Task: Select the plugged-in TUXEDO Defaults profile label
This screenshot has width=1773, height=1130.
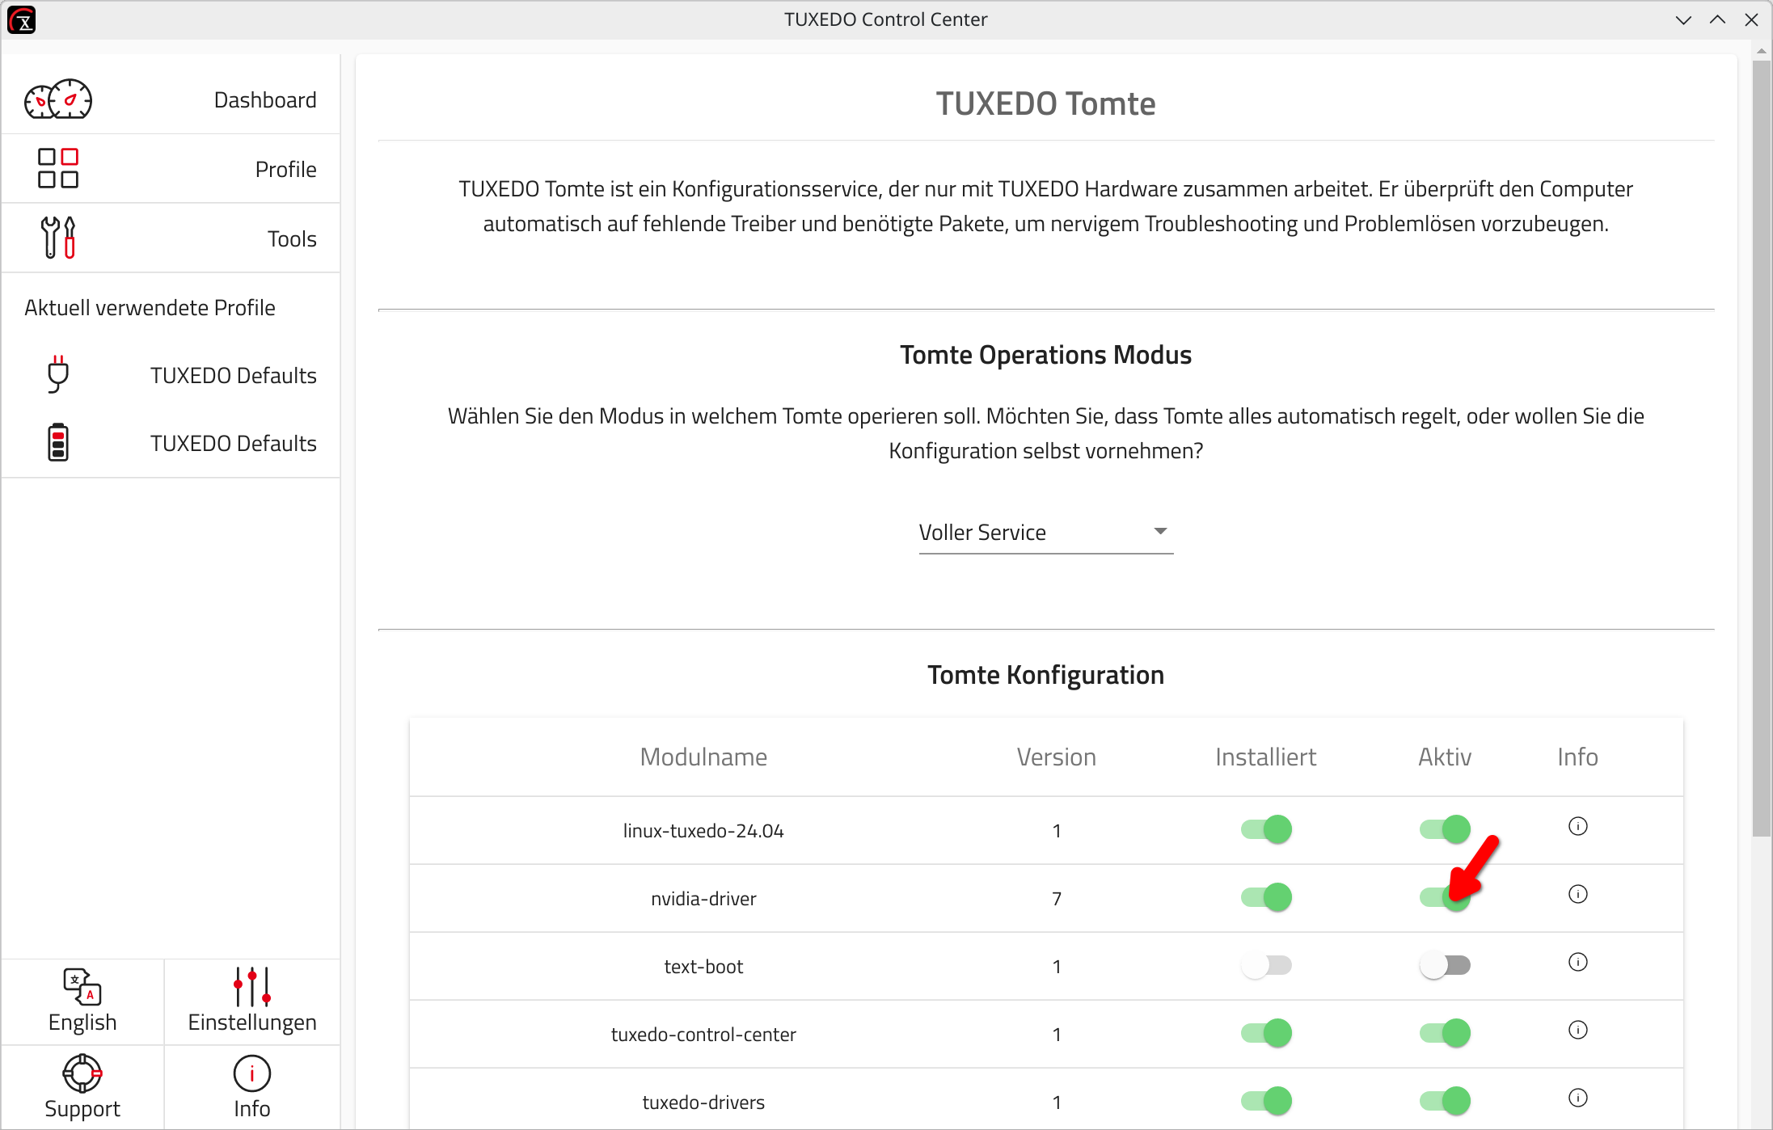Action: [234, 375]
